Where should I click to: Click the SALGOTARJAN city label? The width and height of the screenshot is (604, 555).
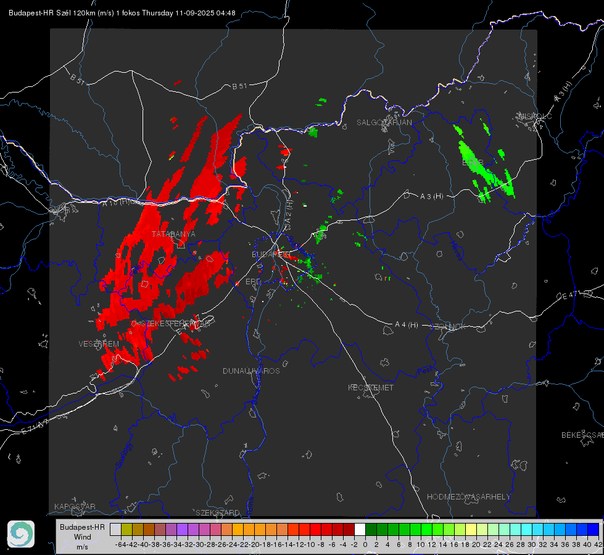click(384, 123)
